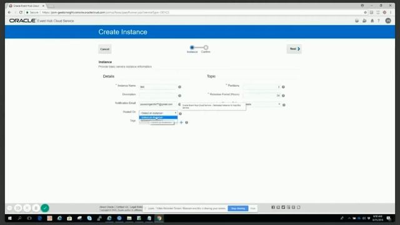Click the Facebook icon in the footer

[273, 207]
